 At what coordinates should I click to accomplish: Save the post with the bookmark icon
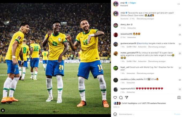coord(179,98)
